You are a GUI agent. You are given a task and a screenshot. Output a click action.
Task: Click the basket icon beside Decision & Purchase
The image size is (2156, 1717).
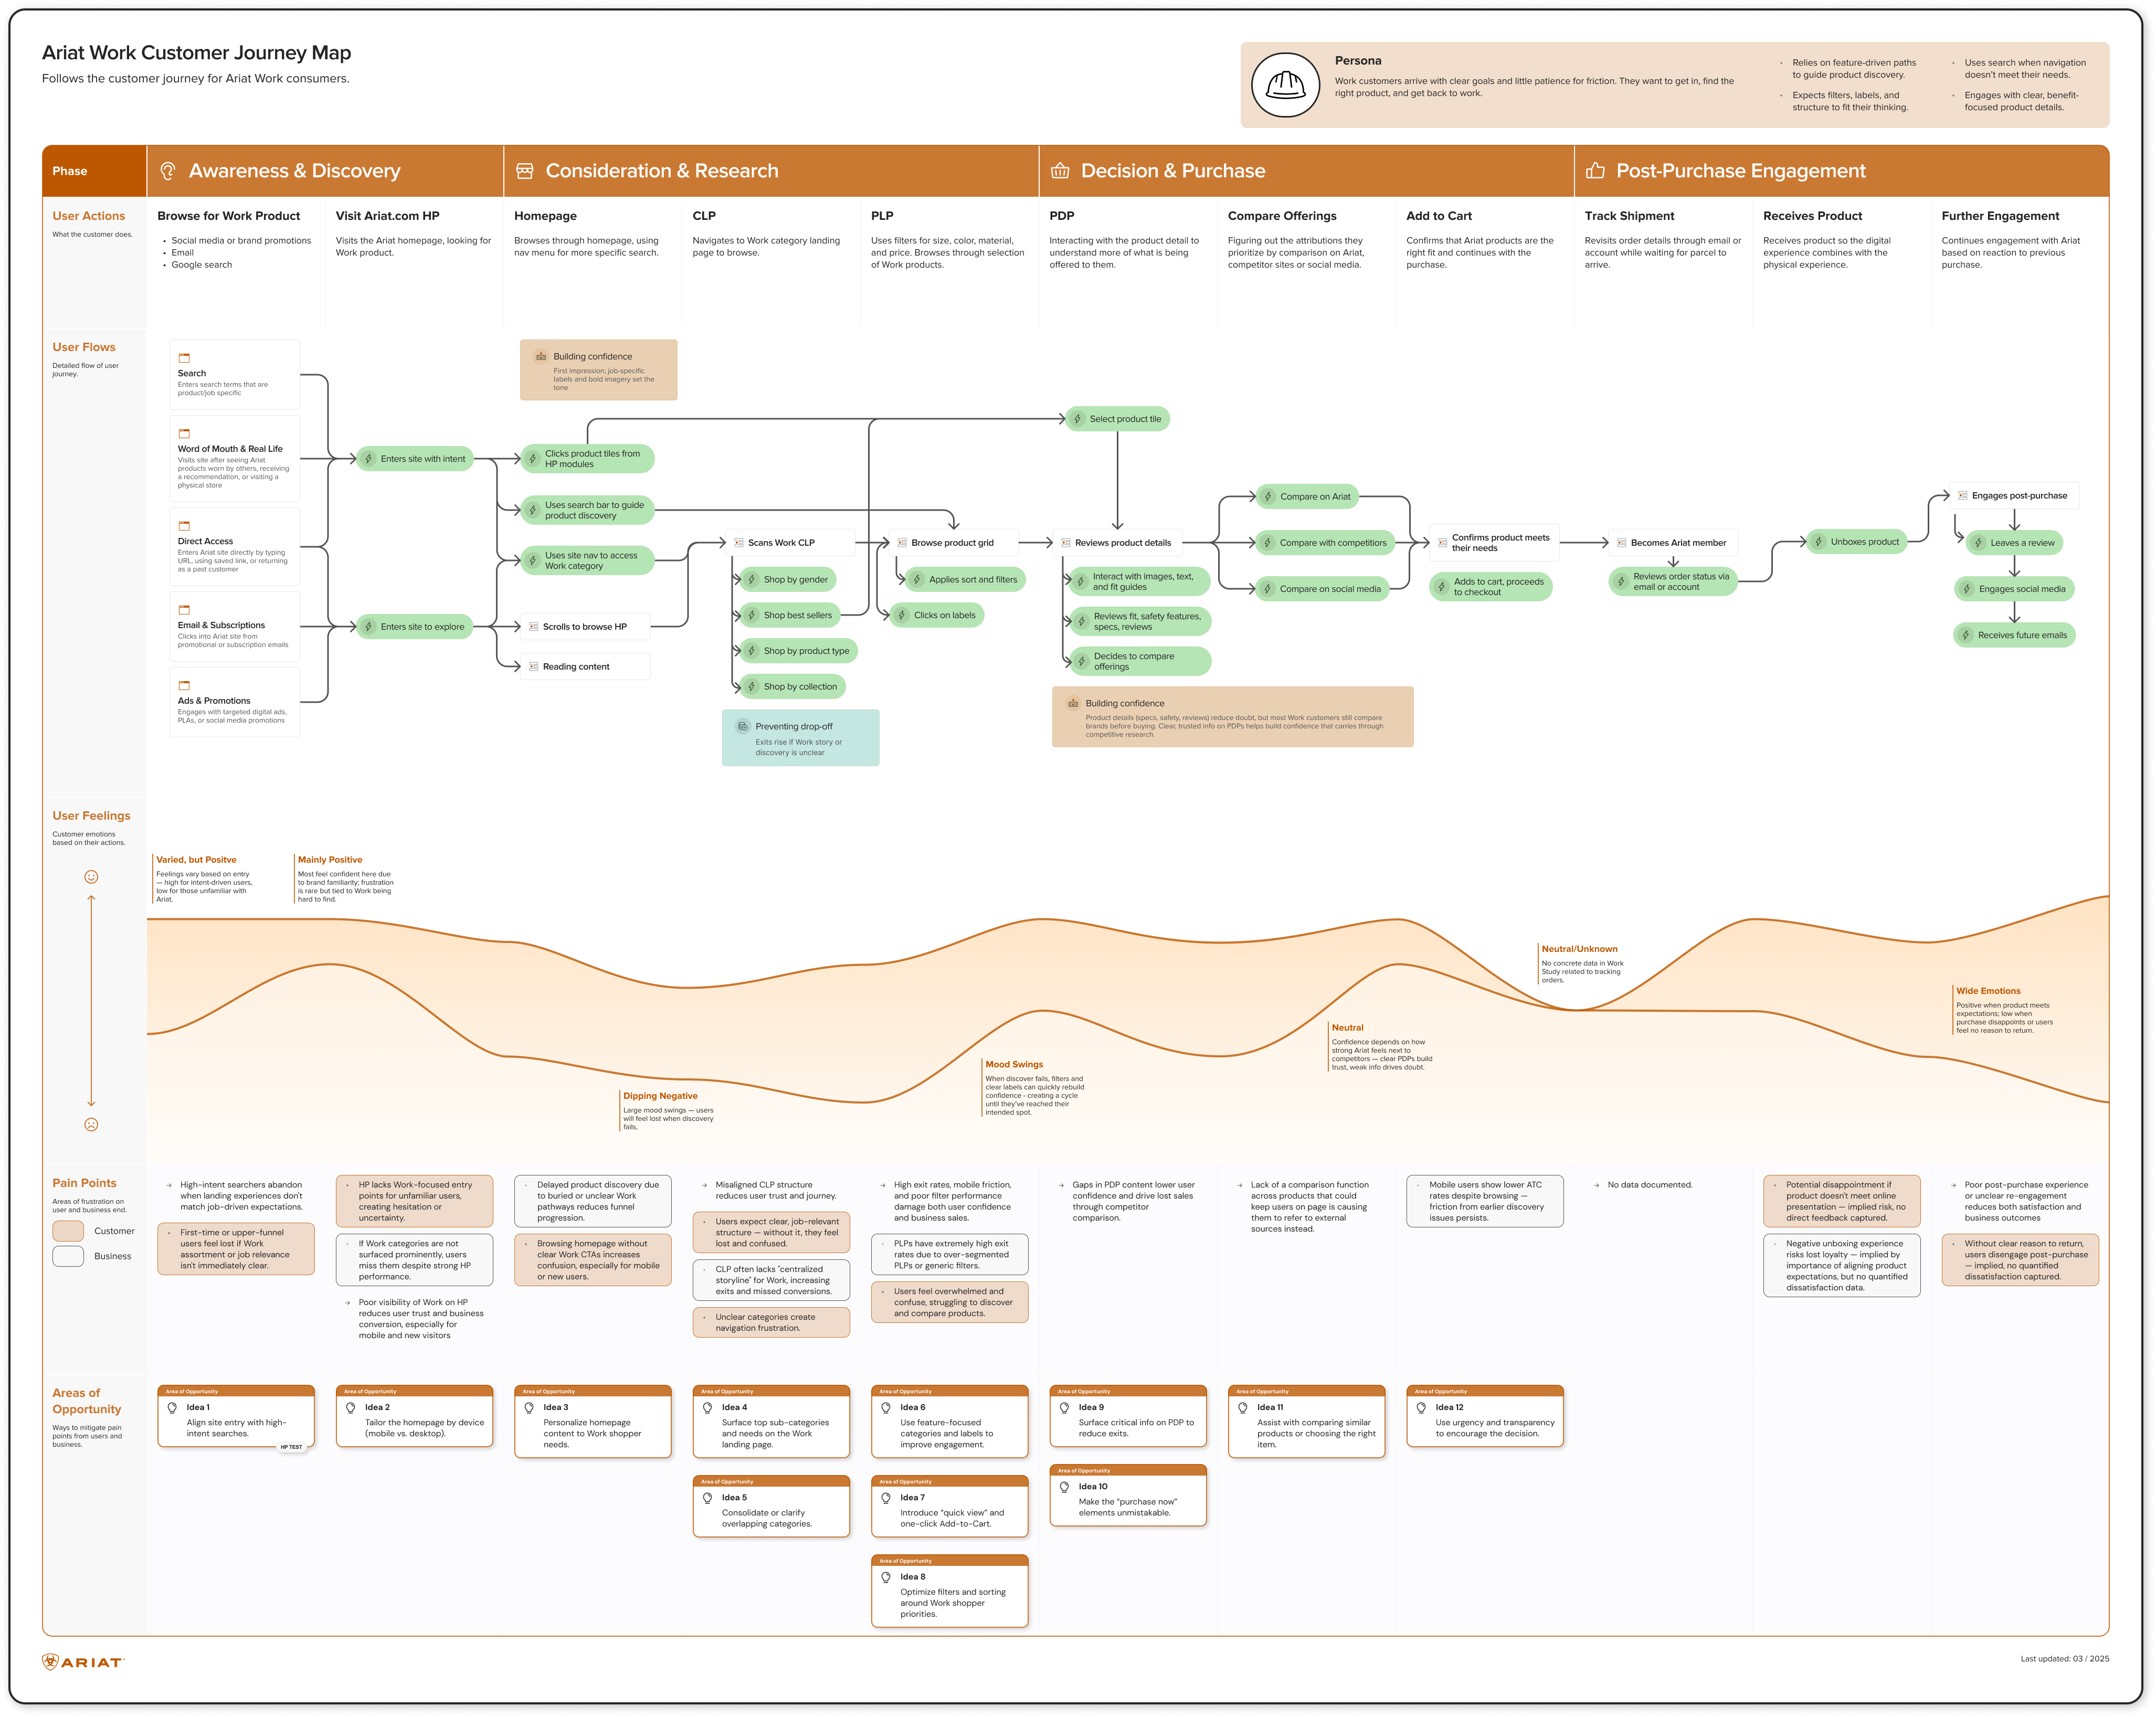click(1060, 171)
